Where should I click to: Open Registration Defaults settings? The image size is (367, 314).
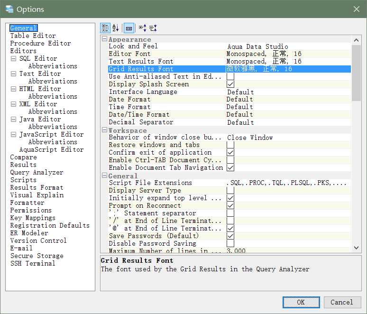[50, 225]
